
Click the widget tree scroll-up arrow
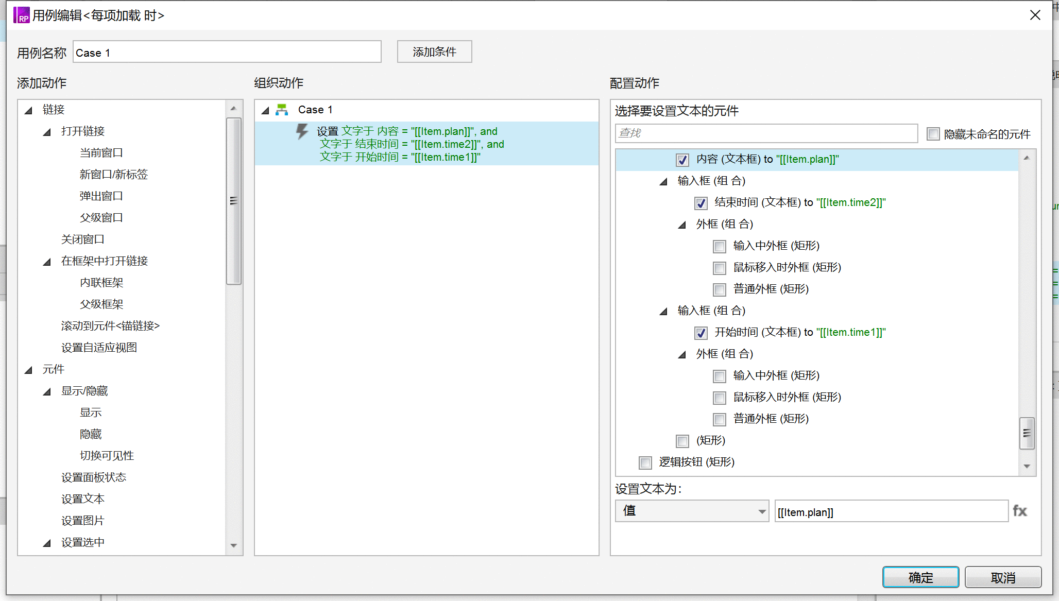tap(1027, 158)
